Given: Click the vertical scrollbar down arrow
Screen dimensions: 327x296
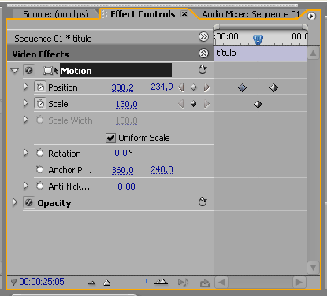Looking at the screenshot, I should [x=313, y=268].
